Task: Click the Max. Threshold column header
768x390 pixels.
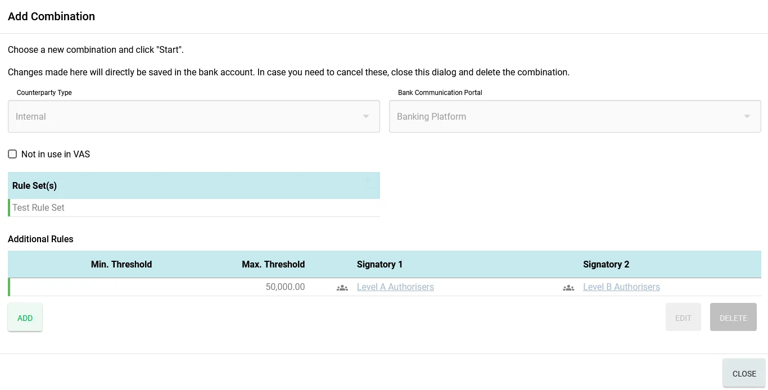Action: pos(273,265)
